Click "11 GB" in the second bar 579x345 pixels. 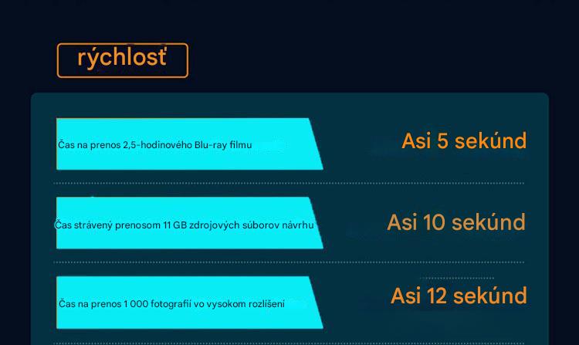coord(175,225)
